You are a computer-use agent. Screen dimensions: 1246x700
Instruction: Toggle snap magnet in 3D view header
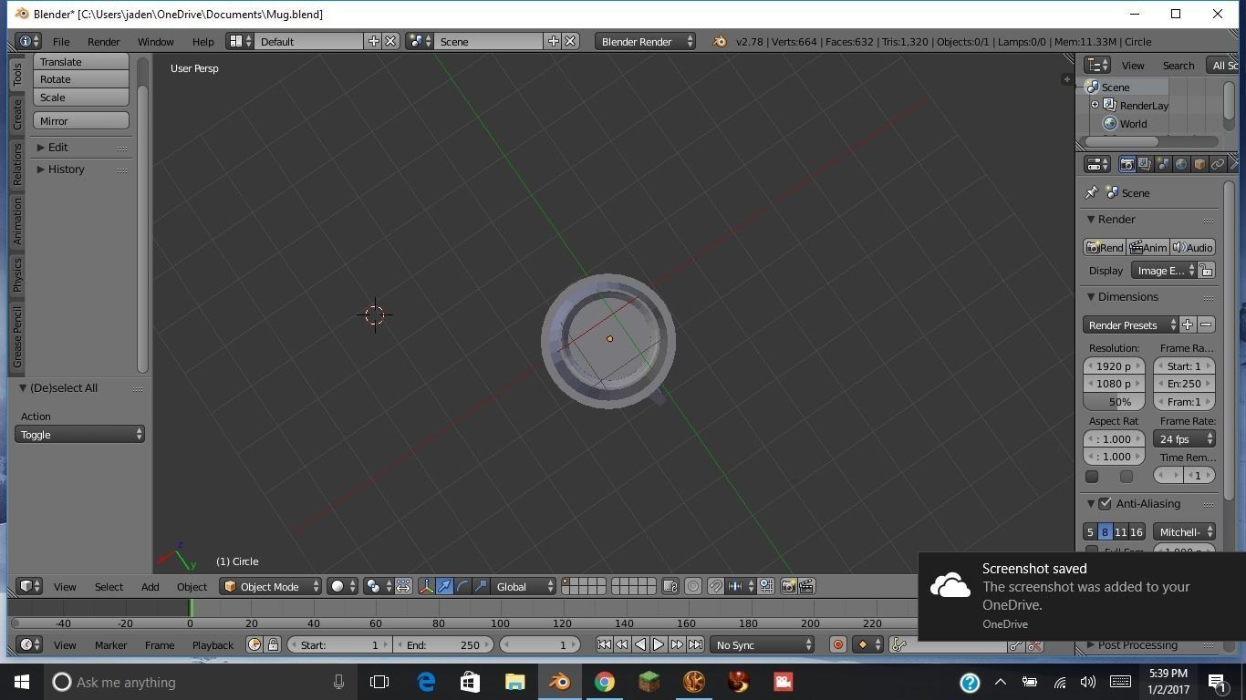tap(716, 586)
